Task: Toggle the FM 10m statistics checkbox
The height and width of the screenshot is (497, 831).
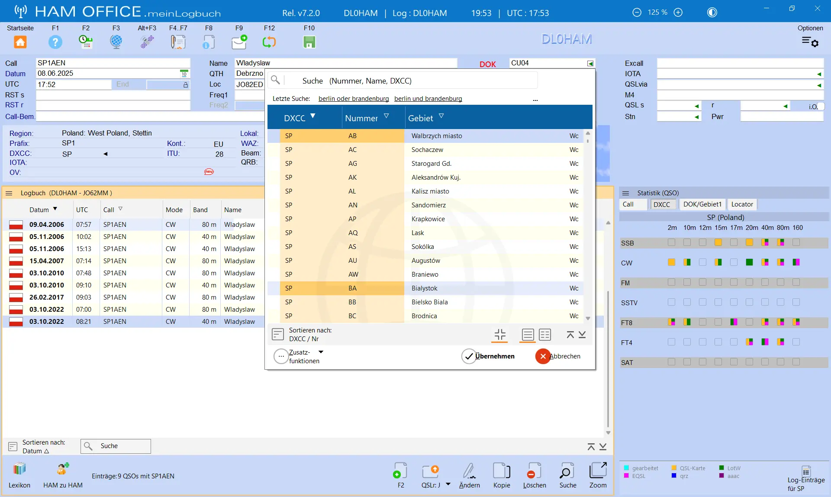Action: click(x=687, y=282)
